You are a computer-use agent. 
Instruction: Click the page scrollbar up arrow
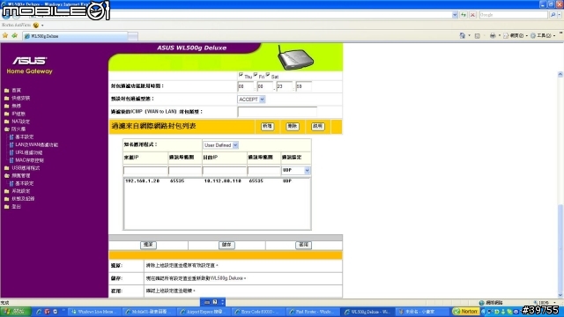pyautogui.click(x=560, y=74)
